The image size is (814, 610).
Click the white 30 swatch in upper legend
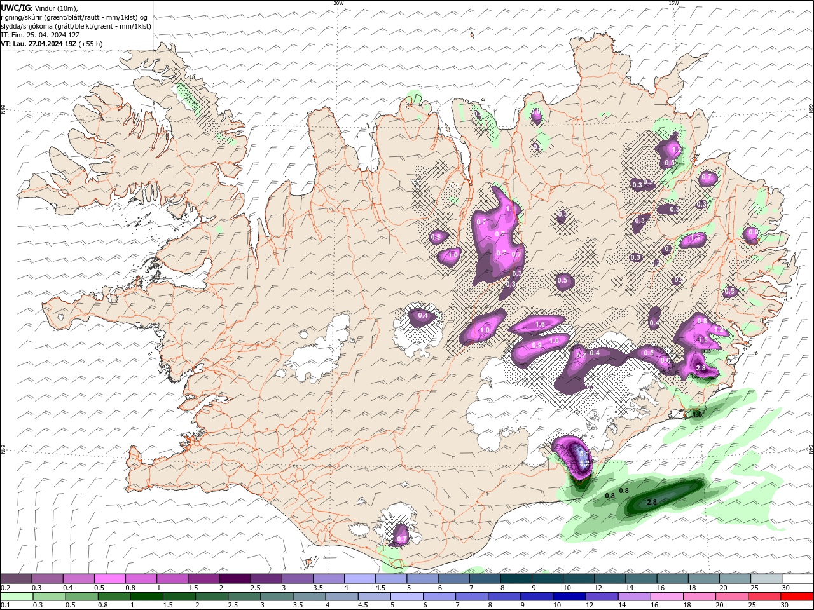point(797,579)
